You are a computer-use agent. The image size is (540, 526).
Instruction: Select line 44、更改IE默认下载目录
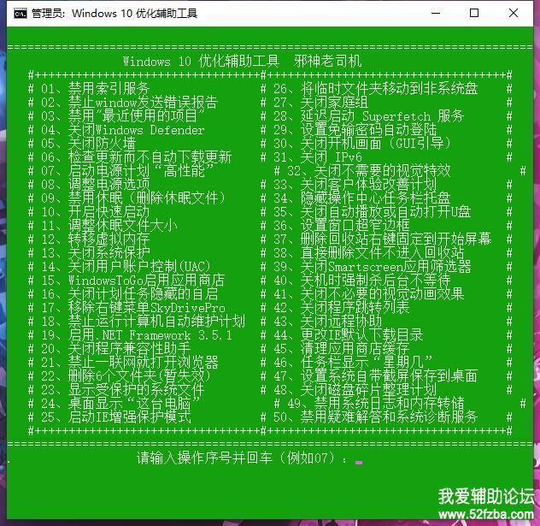(348, 335)
